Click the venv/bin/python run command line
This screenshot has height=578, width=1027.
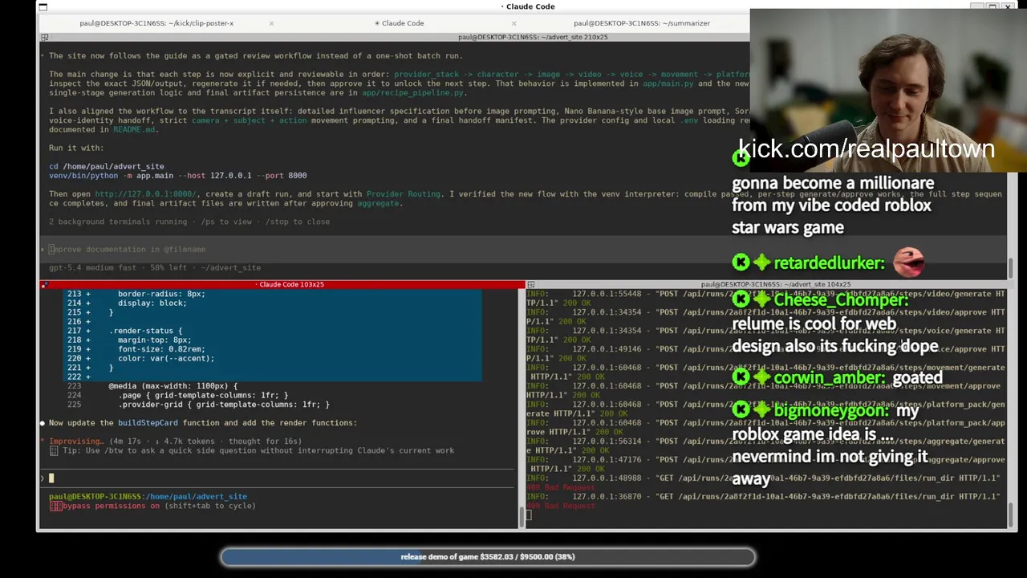(x=178, y=176)
